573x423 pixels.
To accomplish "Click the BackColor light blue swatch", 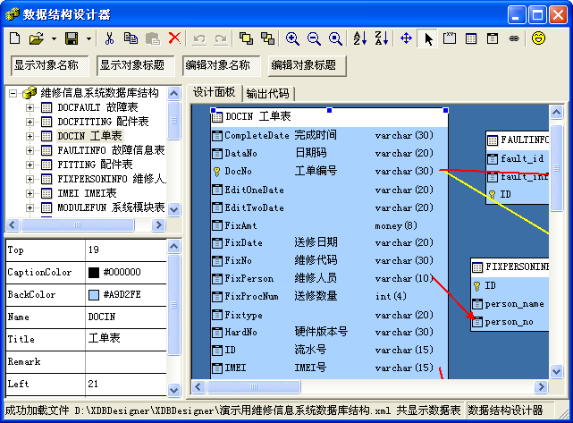I will tap(94, 294).
